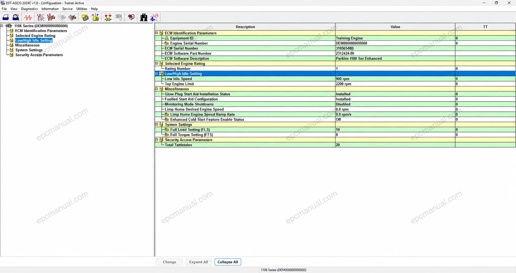Open the Diagnostics menu
516x273 pixels.
click(29, 9)
